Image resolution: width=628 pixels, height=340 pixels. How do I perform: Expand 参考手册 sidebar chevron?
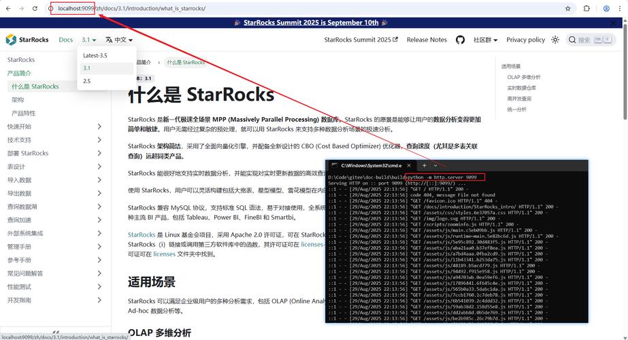tap(99, 260)
